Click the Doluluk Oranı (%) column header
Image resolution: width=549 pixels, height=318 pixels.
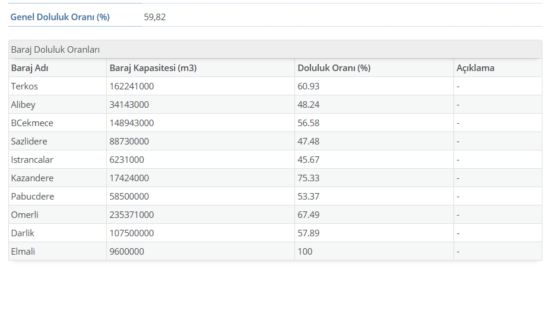334,68
